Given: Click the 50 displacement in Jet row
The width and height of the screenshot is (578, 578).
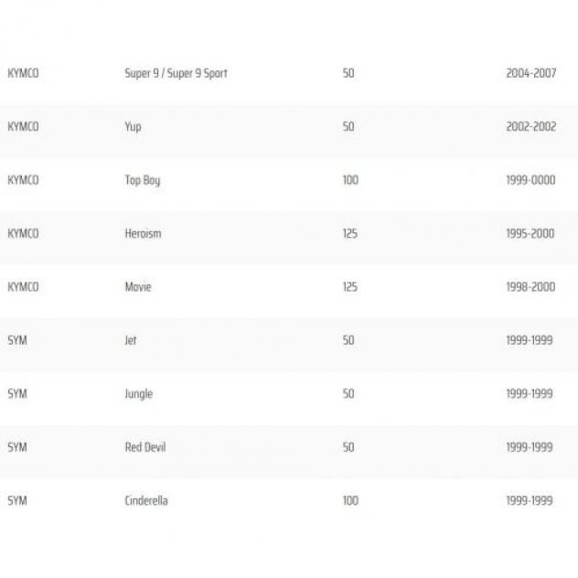Looking at the screenshot, I should (x=348, y=340).
